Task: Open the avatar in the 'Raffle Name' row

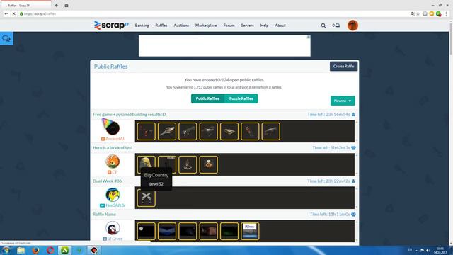Action: click(x=113, y=228)
